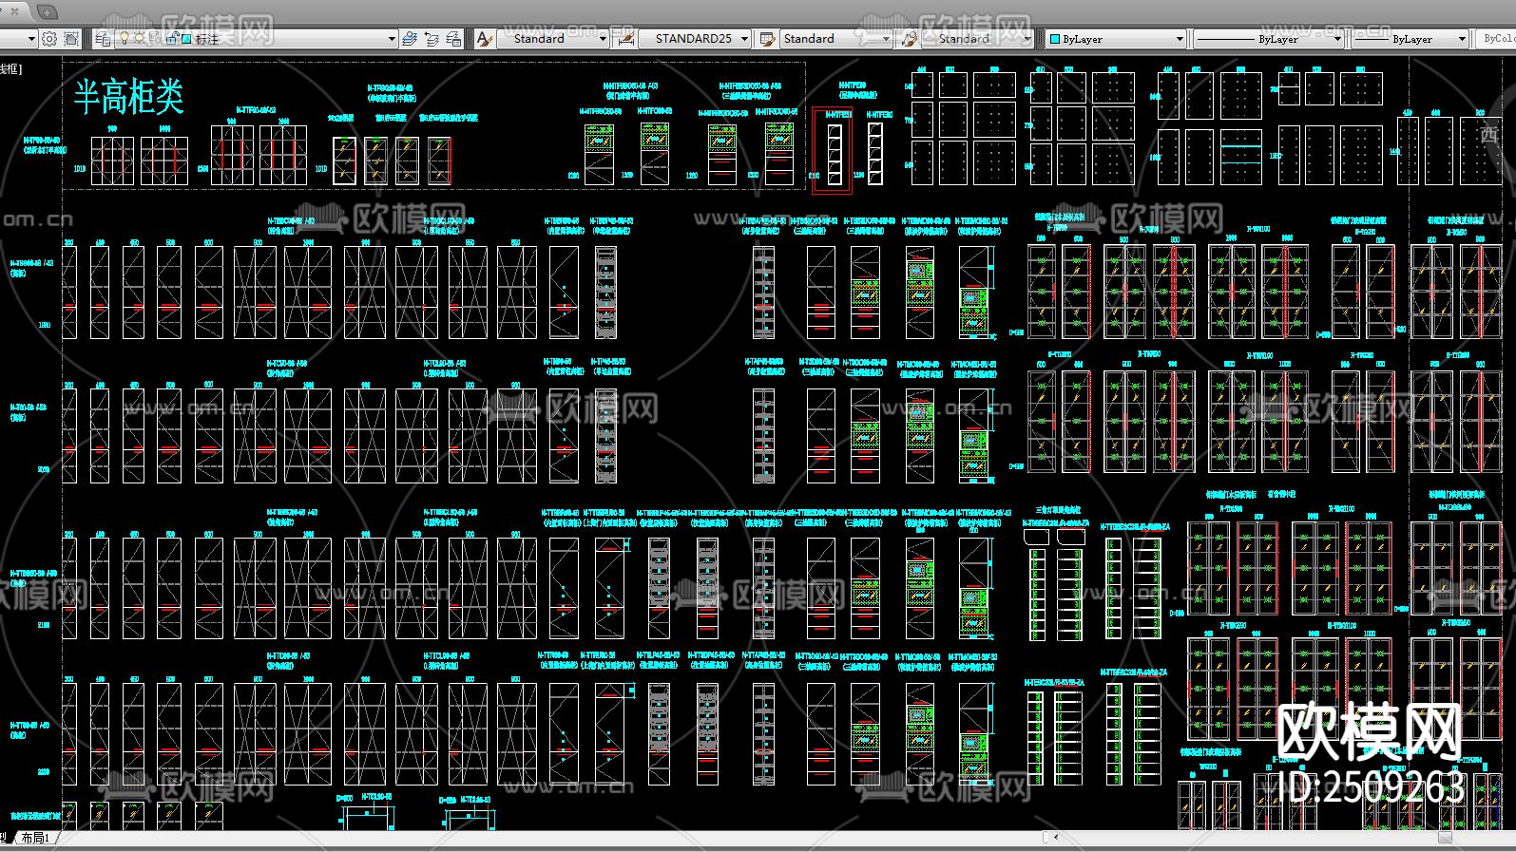Open the Dimension Style manager icon
Viewport: 1516px width, 852px height.
[625, 39]
